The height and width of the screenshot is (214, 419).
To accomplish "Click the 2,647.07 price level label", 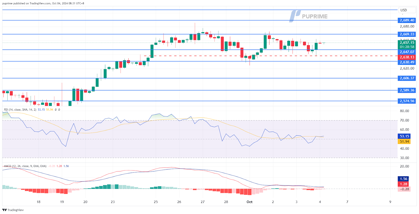I will click(x=407, y=52).
